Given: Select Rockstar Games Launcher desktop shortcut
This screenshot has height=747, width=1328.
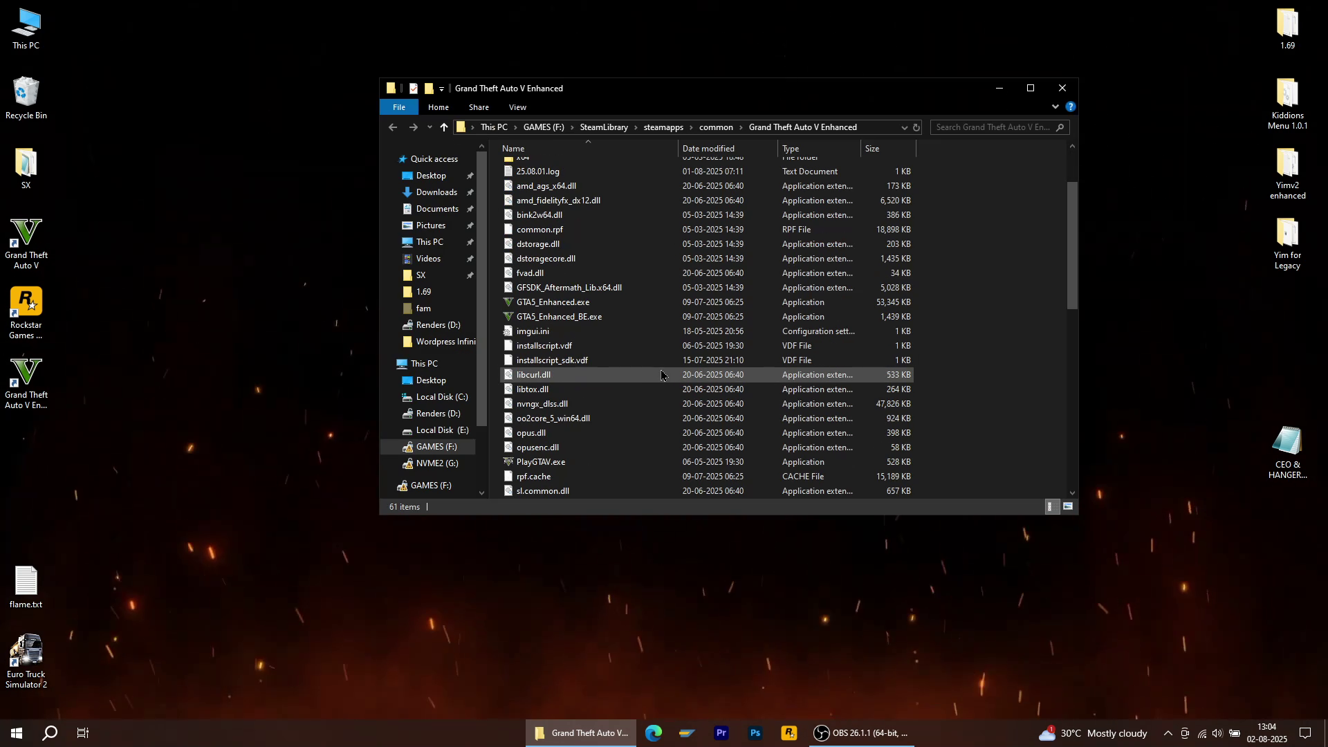Looking at the screenshot, I should 26,313.
